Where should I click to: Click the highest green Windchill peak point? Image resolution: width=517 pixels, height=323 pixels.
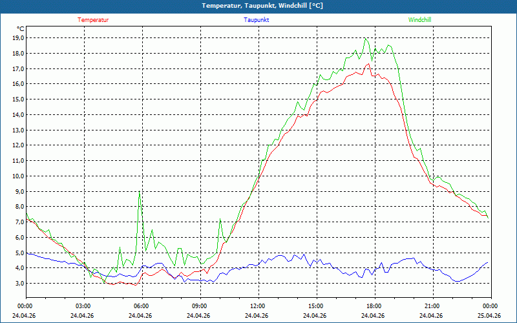coord(366,39)
